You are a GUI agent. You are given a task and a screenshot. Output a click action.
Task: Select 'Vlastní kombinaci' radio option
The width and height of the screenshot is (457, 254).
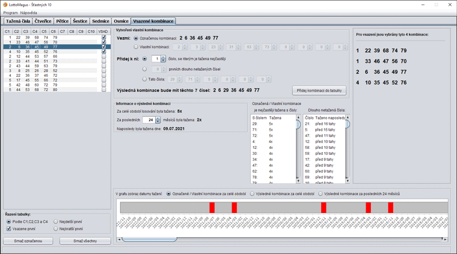click(x=136, y=47)
